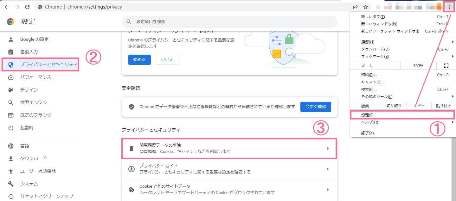This screenshot has height=201, width=456.
Task: Open the その他のツール(L) submenu
Action: (x=402, y=97)
